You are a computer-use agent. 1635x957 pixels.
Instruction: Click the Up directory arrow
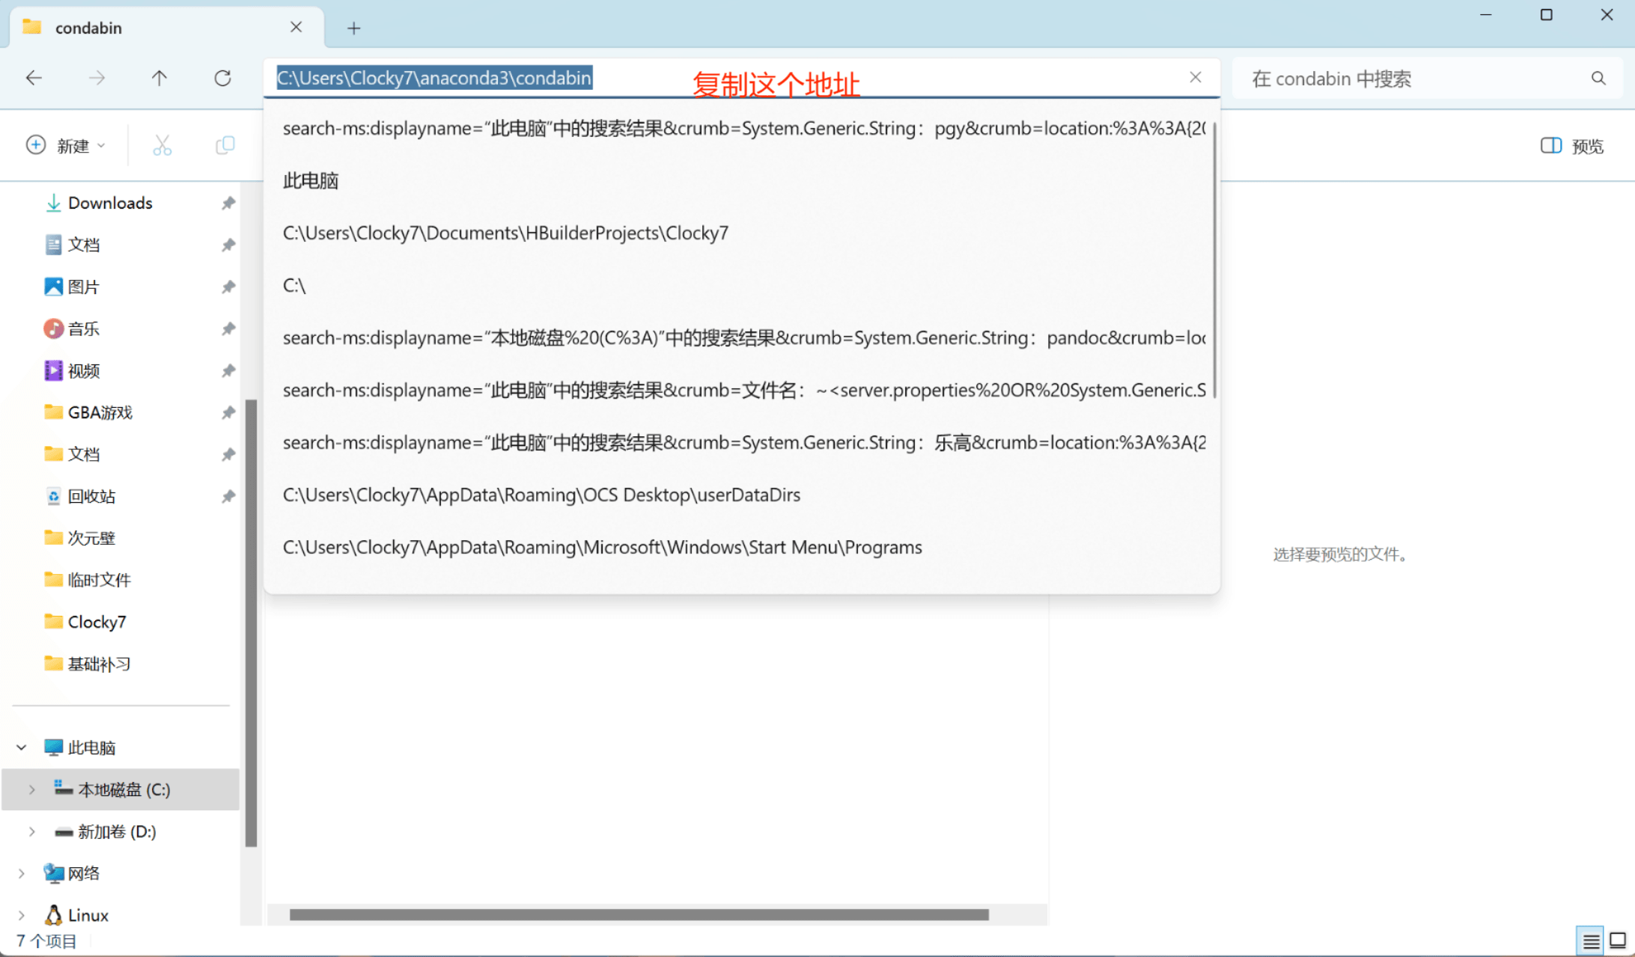(159, 78)
